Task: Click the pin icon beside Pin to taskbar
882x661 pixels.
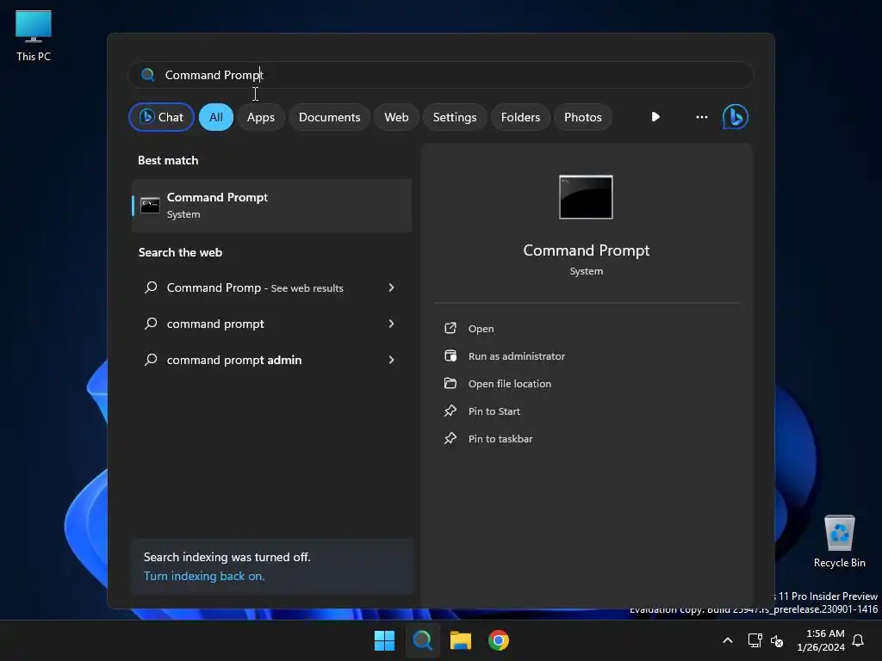Action: click(x=450, y=438)
